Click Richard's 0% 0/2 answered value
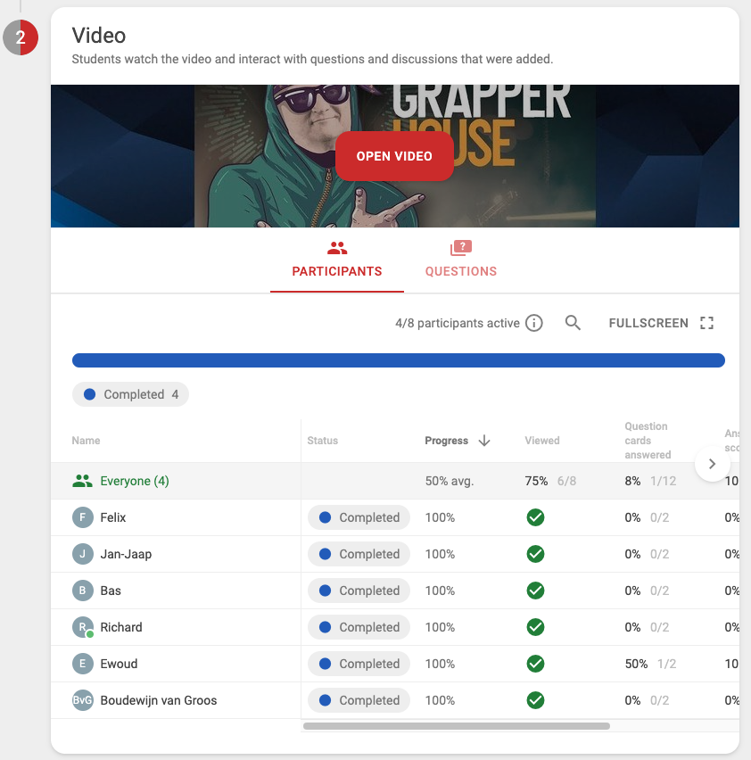The image size is (751, 760). tap(647, 627)
